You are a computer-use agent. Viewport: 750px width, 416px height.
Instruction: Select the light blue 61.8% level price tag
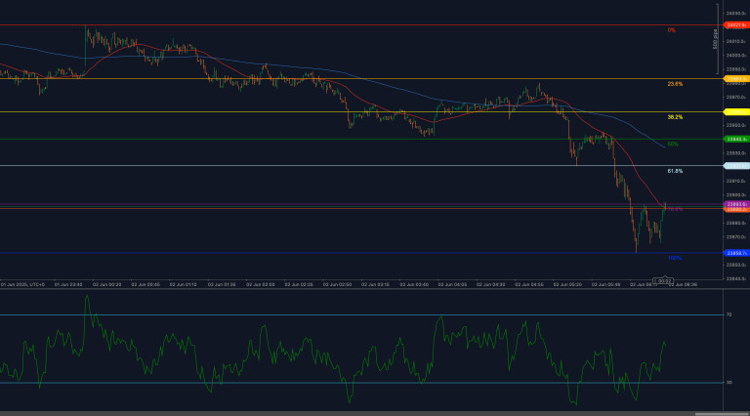[736, 166]
